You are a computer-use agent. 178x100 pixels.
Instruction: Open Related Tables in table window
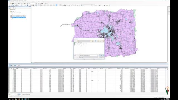[12, 66]
